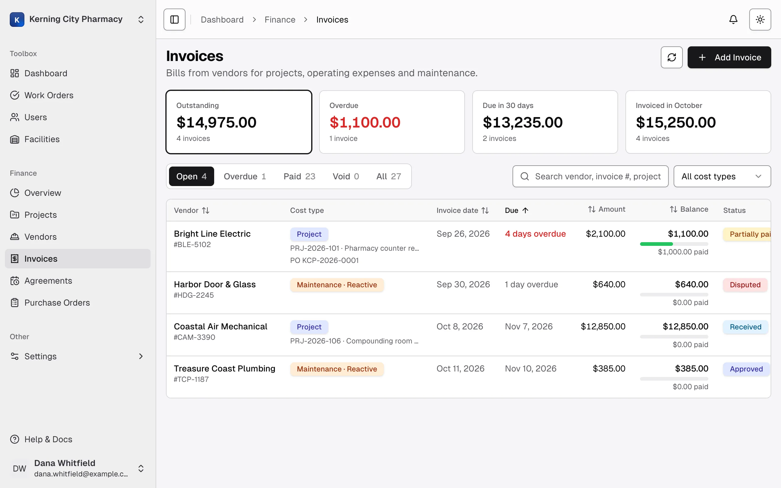Open the notifications bell
This screenshot has height=488, width=781.
733,19
